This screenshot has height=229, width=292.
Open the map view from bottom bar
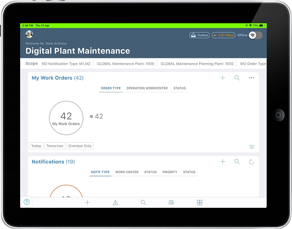click(x=171, y=203)
